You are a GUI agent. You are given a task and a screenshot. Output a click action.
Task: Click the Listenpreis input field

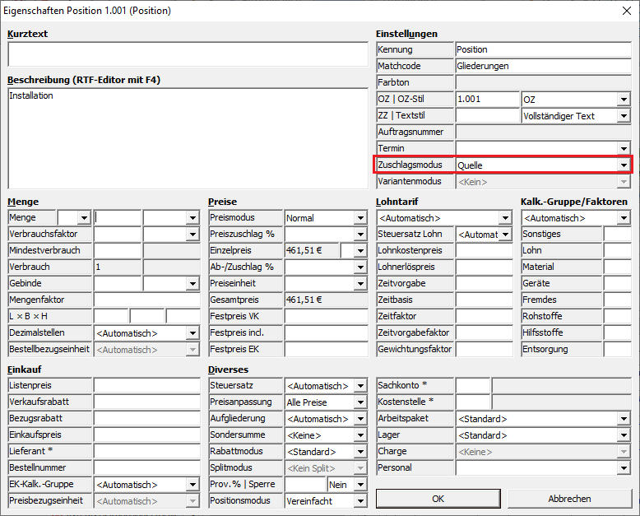(x=146, y=385)
